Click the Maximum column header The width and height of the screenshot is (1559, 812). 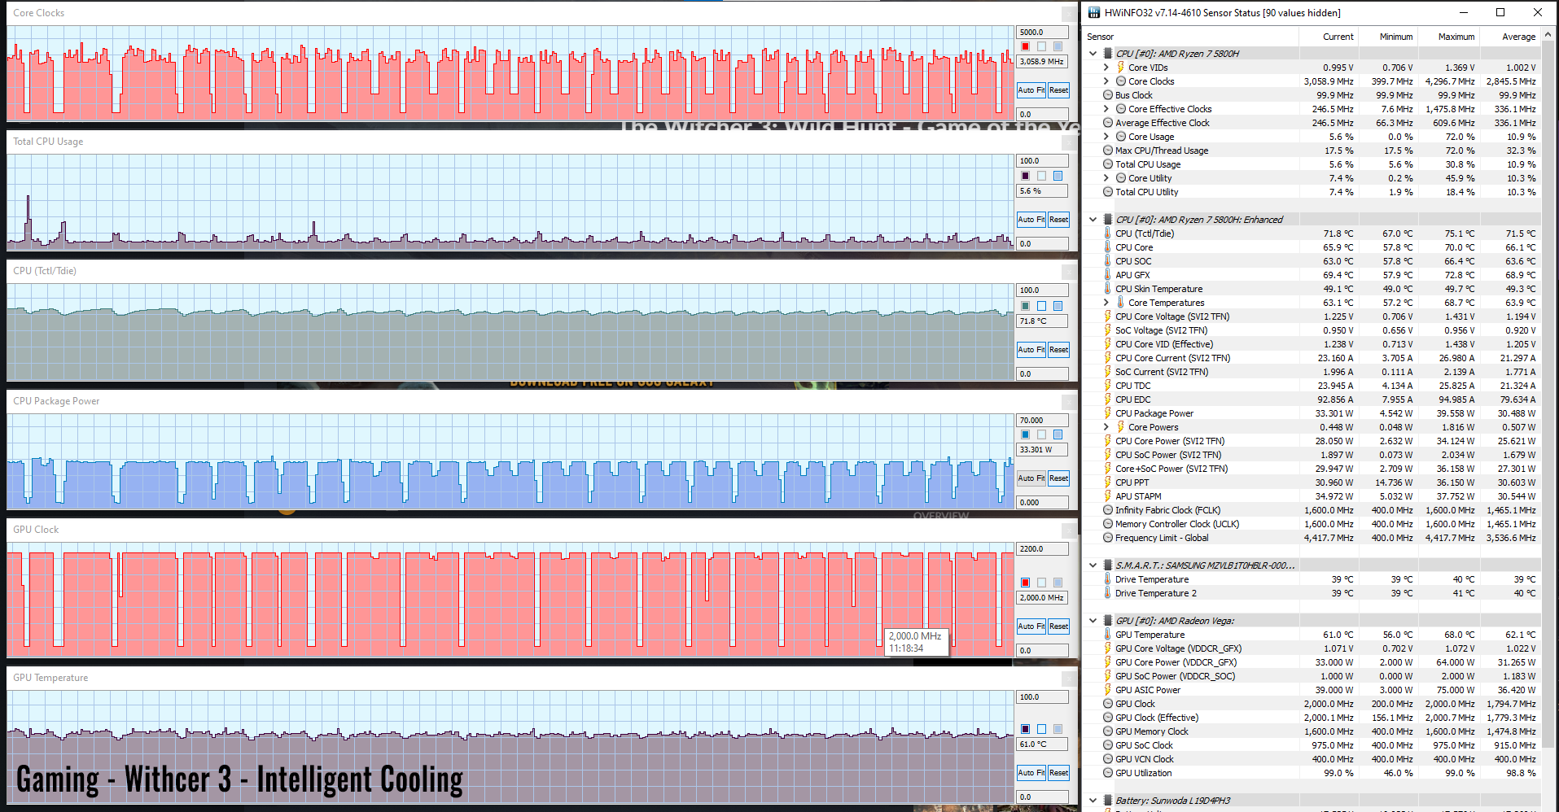1456,37
